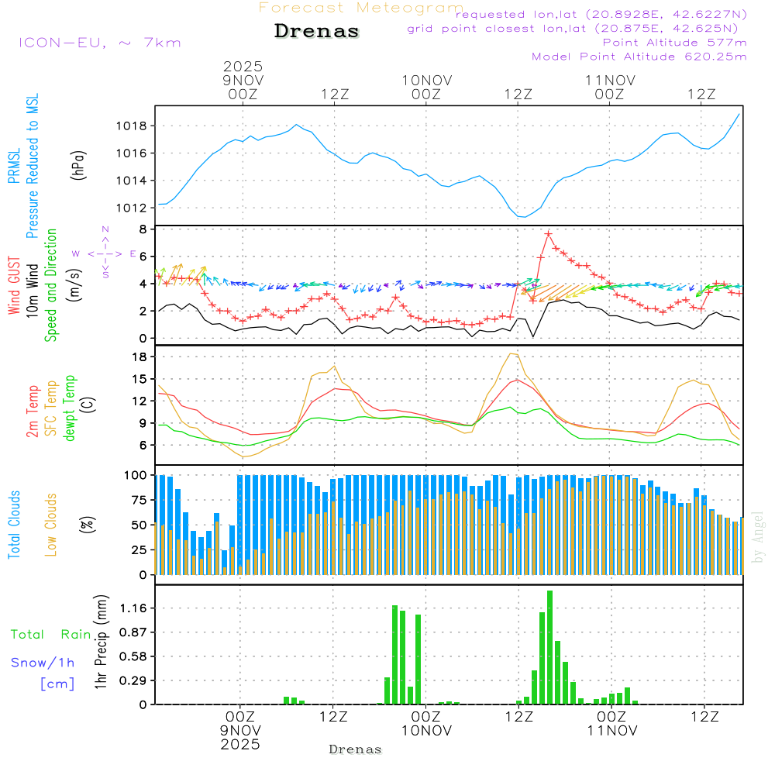Click the Total Rain legend label
Image resolution: width=775 pixels, height=775 pixels.
click(50, 634)
